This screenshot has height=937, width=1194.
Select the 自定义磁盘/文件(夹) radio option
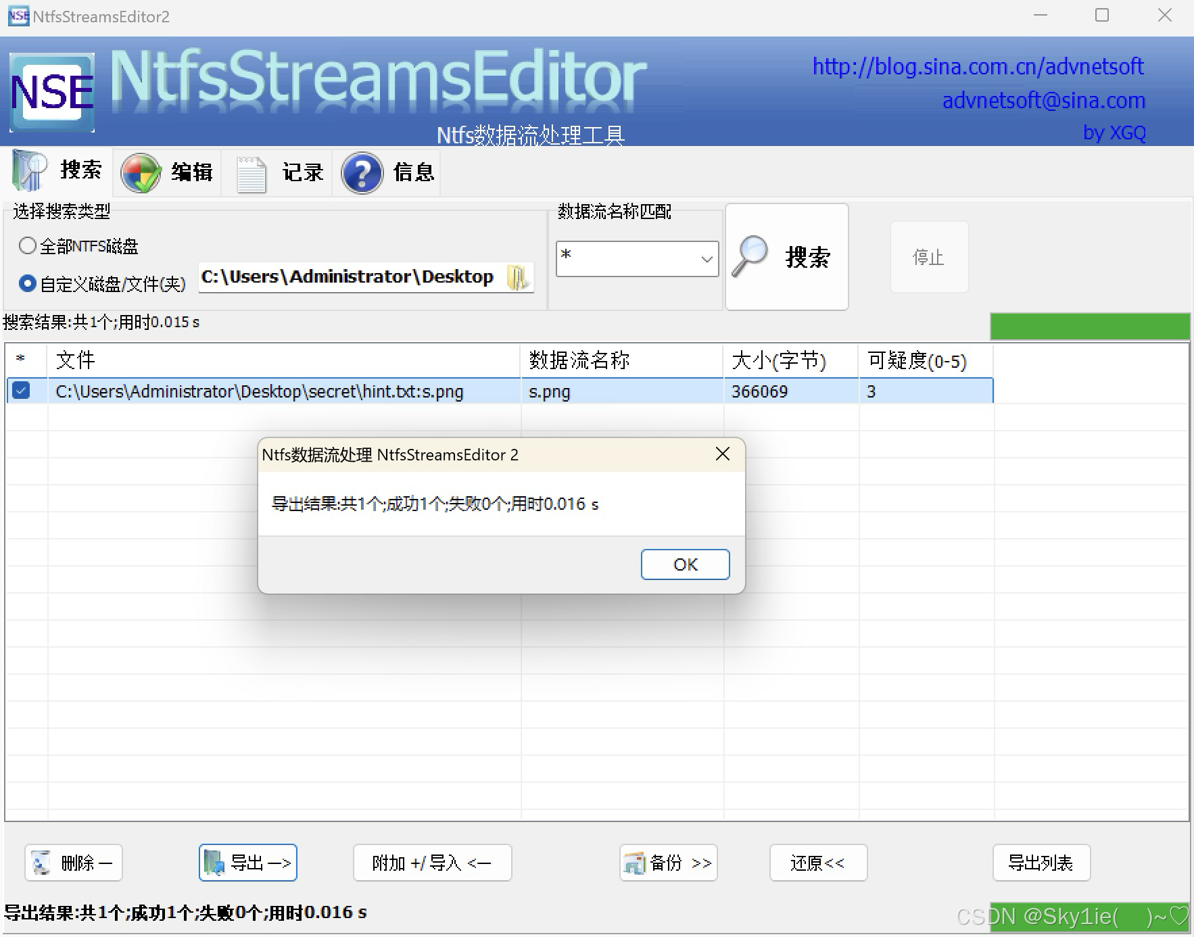point(28,283)
